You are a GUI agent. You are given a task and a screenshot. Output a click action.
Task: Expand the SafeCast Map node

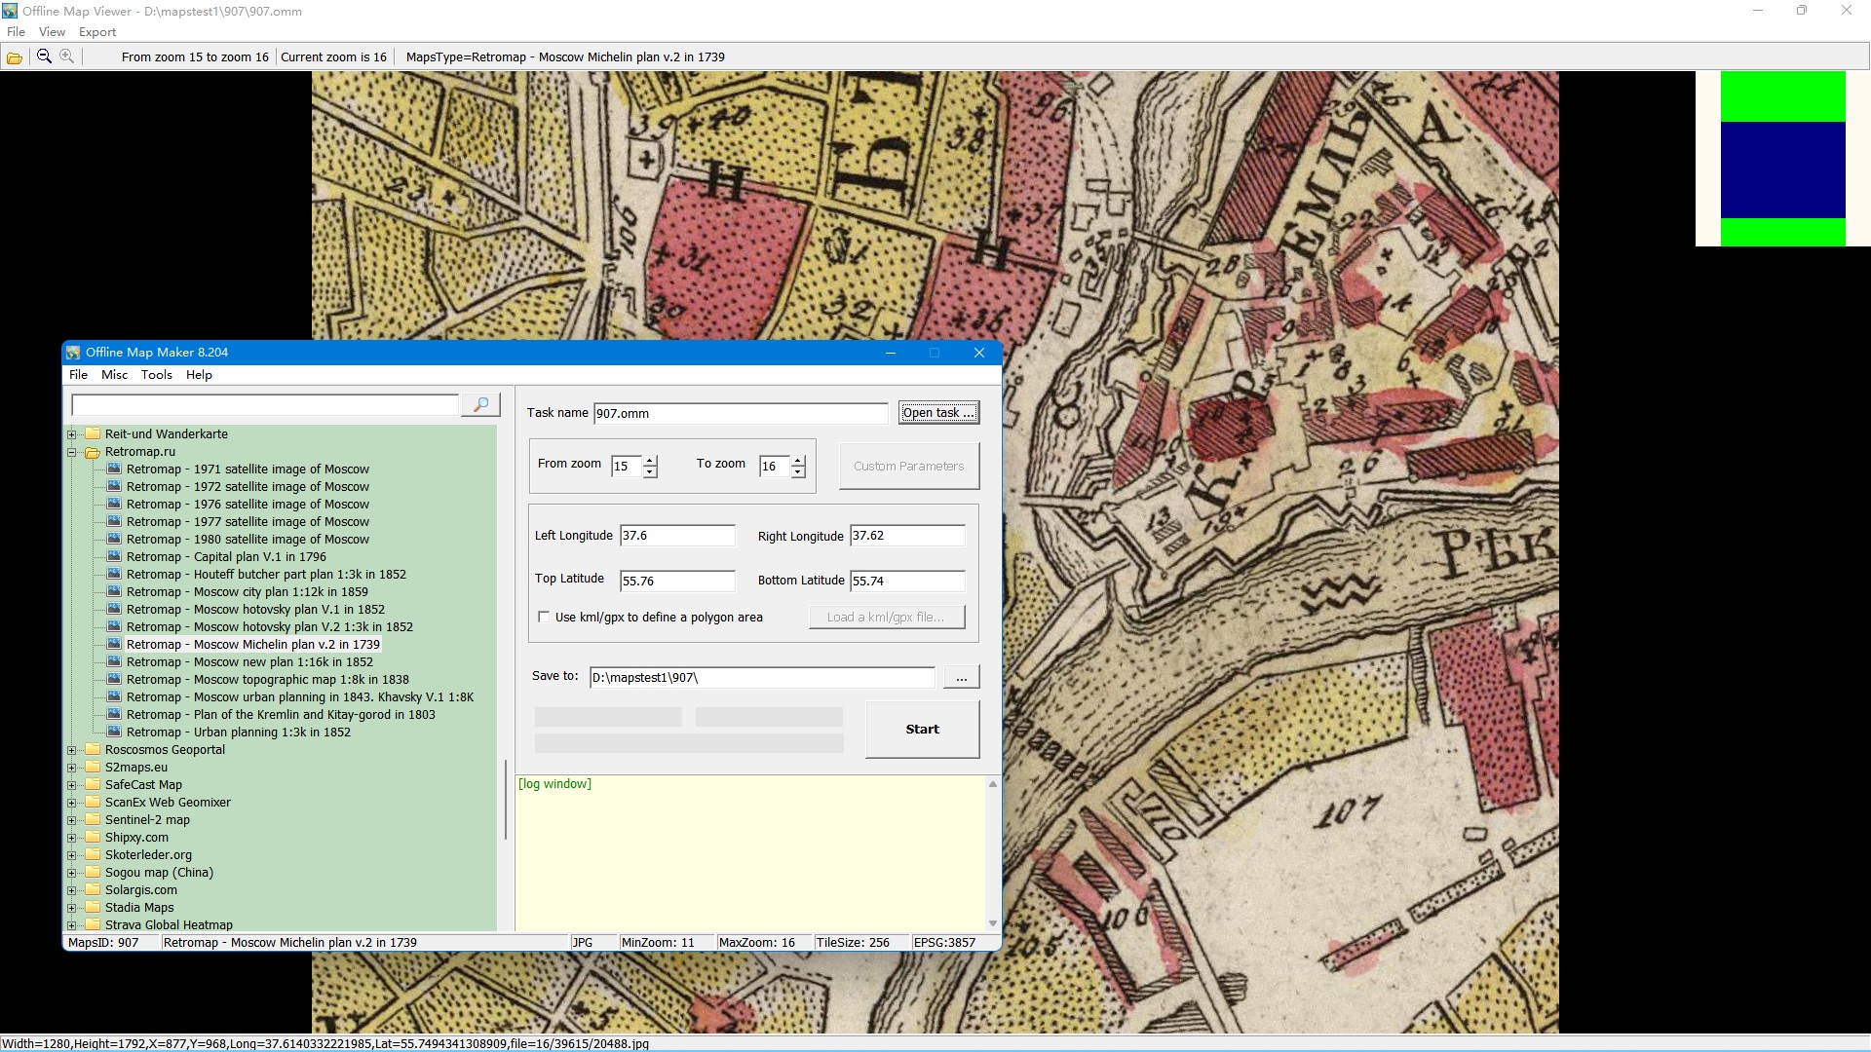coord(72,785)
